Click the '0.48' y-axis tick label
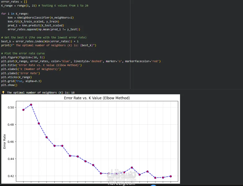Image resolution: width=243 pixels, height=186 pixels. (x=11, y=125)
